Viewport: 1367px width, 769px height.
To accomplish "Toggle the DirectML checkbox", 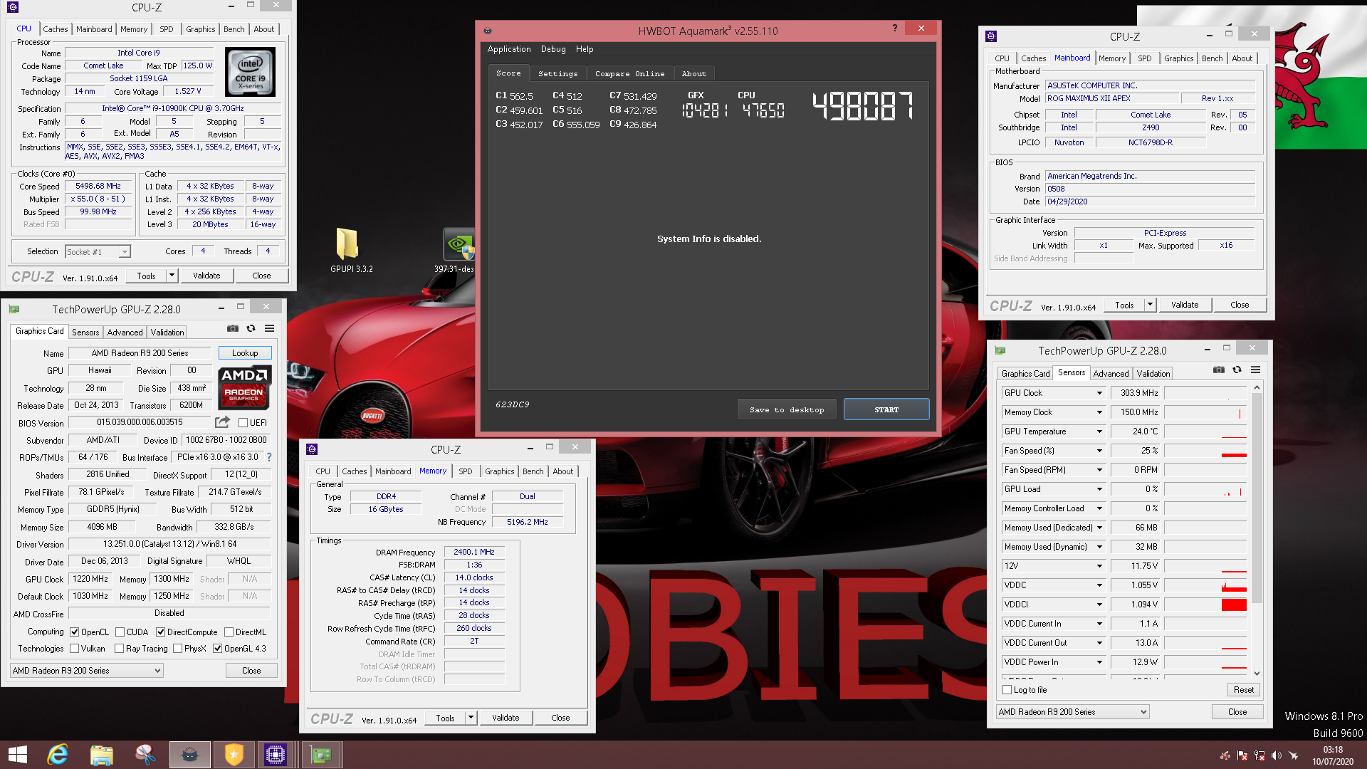I will tap(229, 632).
